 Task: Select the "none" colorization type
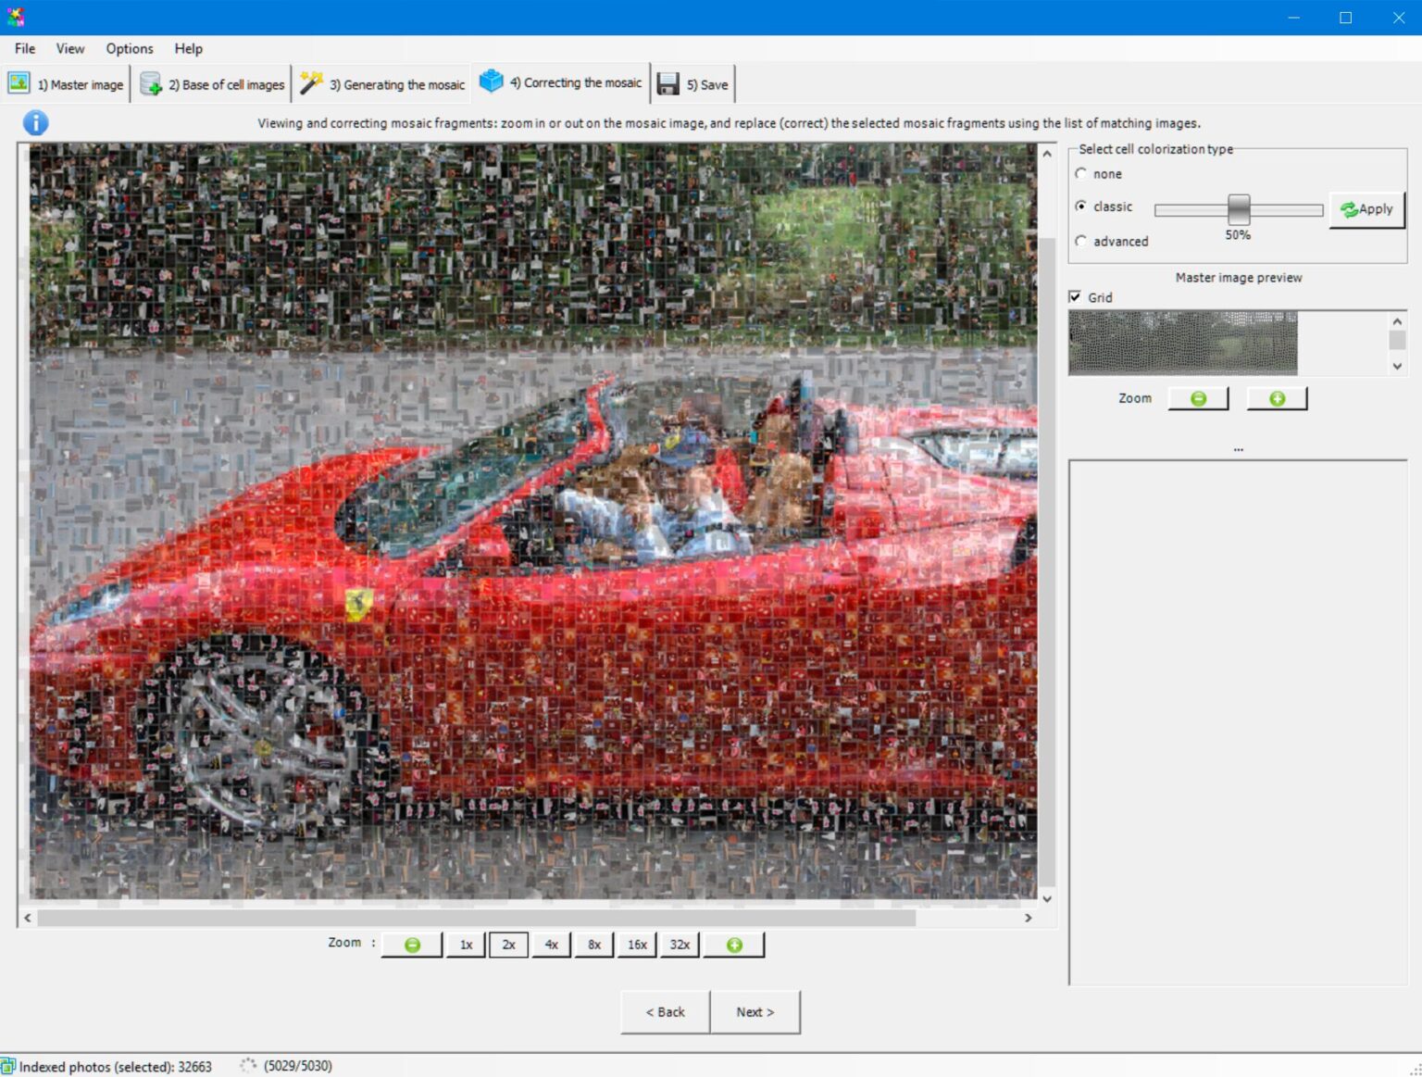point(1081,173)
